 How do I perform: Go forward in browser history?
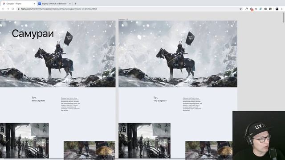click(8, 9)
